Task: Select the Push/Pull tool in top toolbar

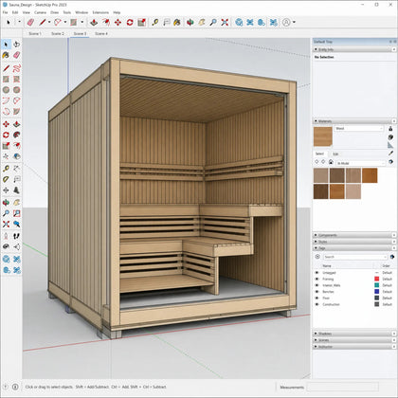Action: (x=94, y=22)
